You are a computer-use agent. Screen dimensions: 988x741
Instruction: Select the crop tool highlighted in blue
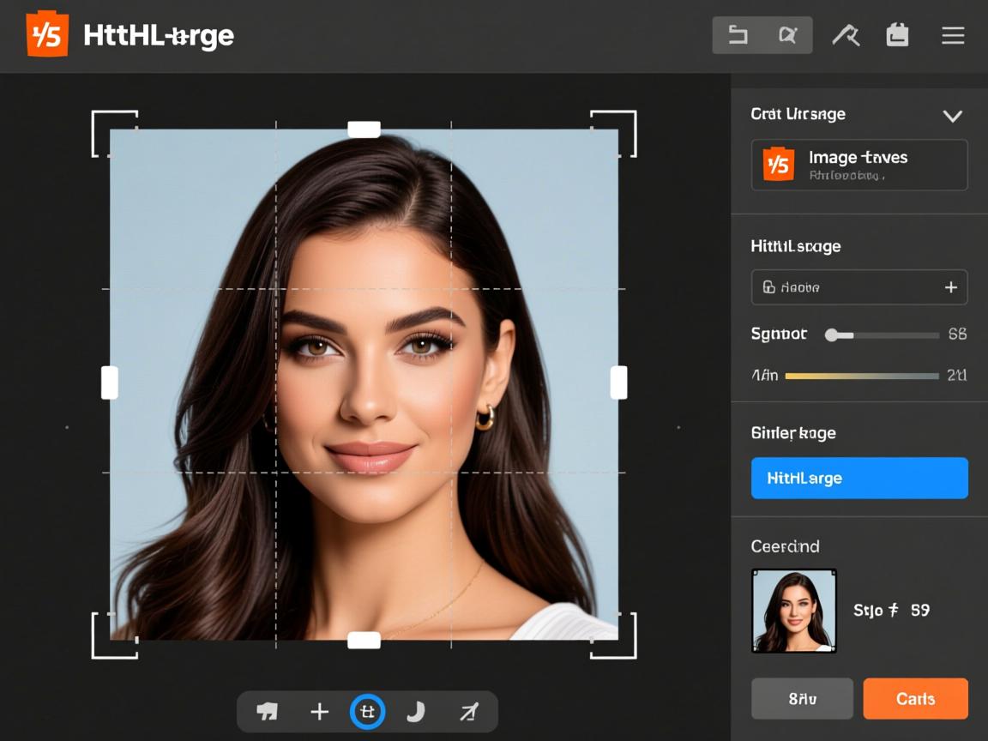click(x=367, y=712)
